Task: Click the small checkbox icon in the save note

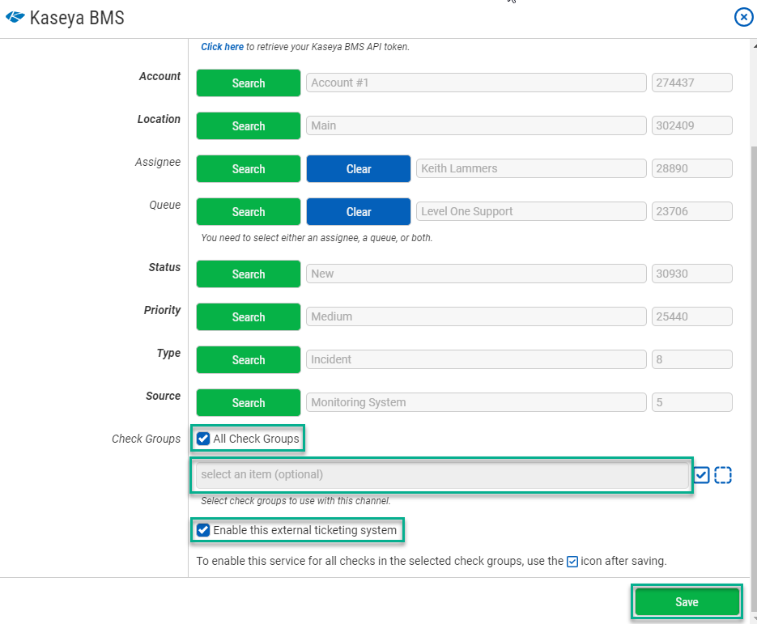Action: (572, 561)
